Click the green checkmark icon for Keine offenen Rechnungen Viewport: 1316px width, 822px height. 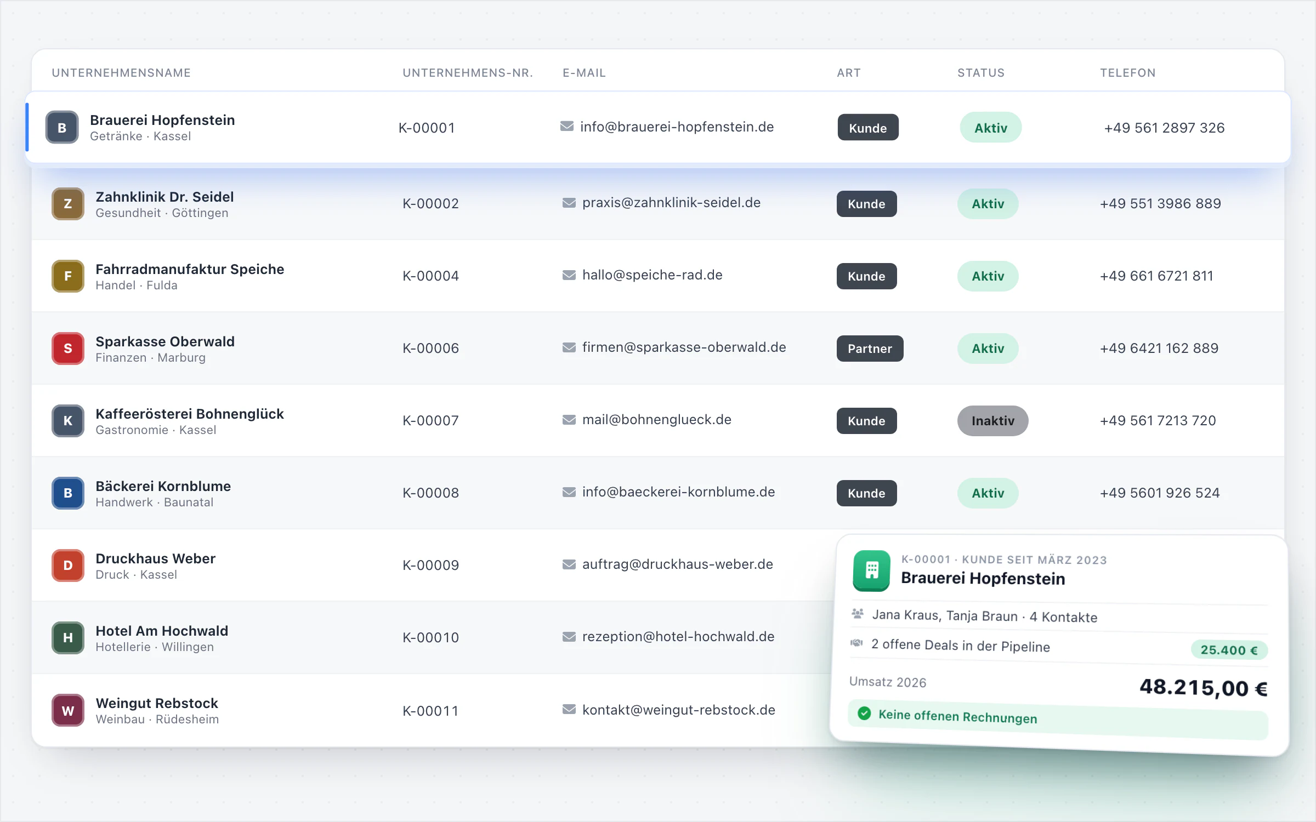click(864, 713)
